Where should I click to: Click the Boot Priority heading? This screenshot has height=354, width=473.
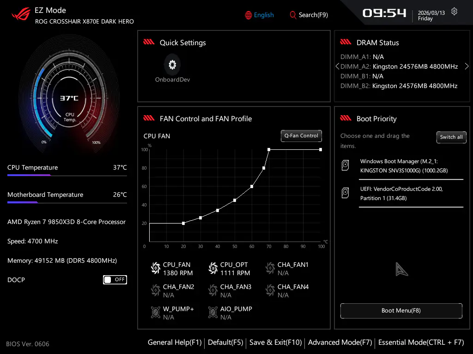point(376,119)
